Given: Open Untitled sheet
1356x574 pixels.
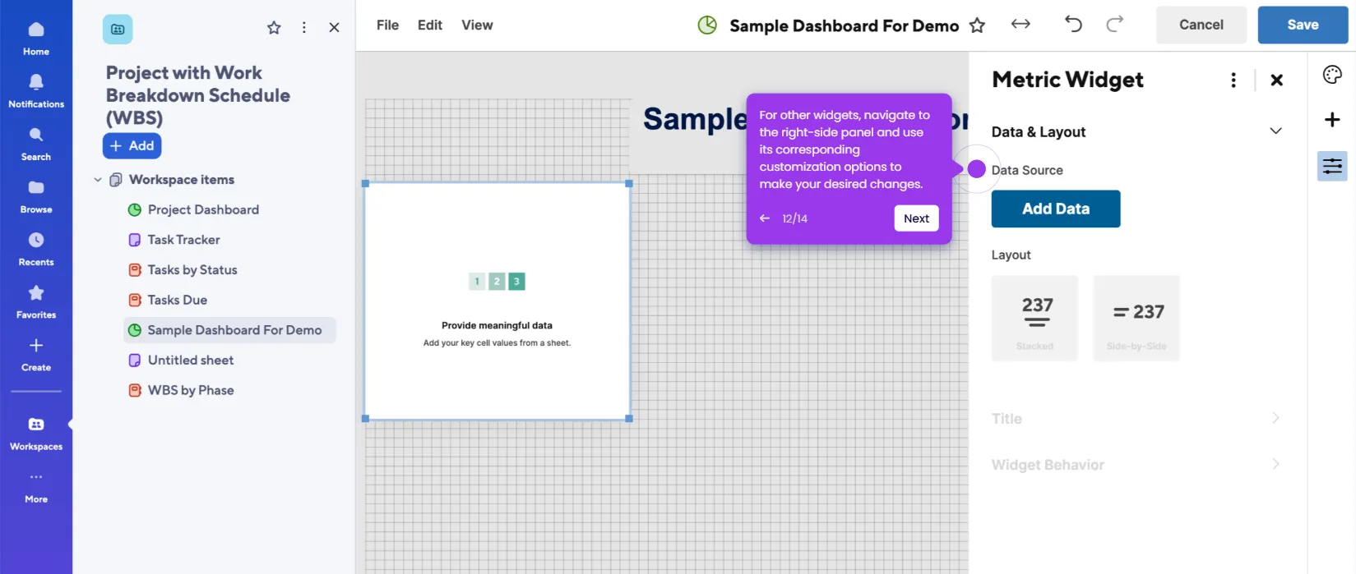Looking at the screenshot, I should (x=190, y=360).
